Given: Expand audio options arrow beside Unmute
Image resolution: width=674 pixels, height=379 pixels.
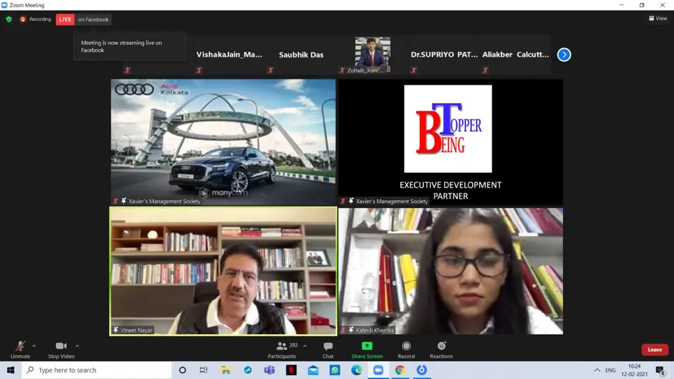Looking at the screenshot, I should [34, 346].
